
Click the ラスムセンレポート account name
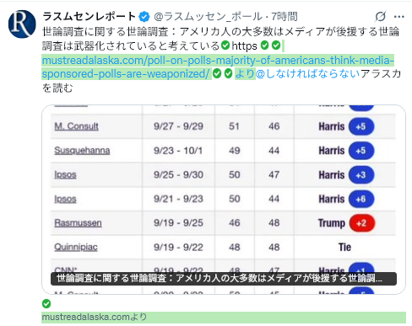(x=89, y=17)
